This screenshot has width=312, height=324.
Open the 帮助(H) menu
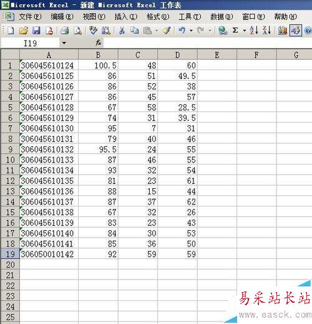[x=285, y=17]
